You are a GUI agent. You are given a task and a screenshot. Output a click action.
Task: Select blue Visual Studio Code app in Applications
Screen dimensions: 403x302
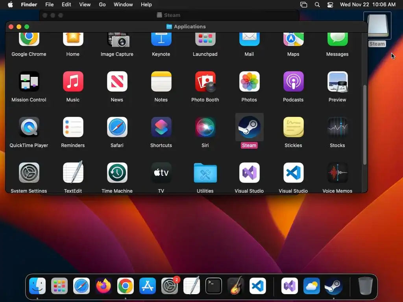[293, 173]
